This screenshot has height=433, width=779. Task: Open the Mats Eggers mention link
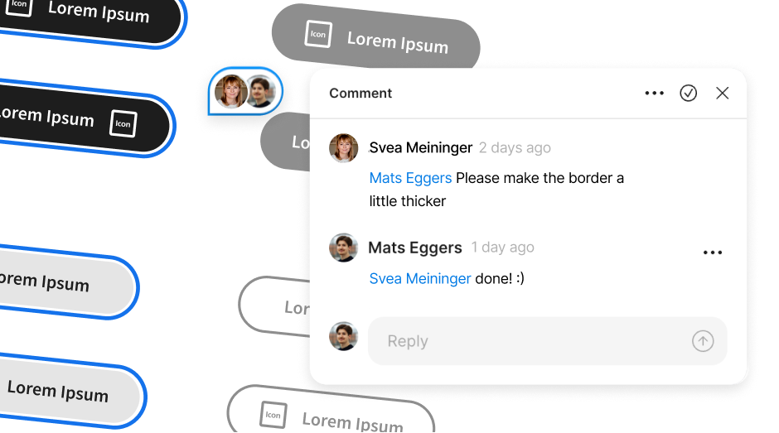410,178
